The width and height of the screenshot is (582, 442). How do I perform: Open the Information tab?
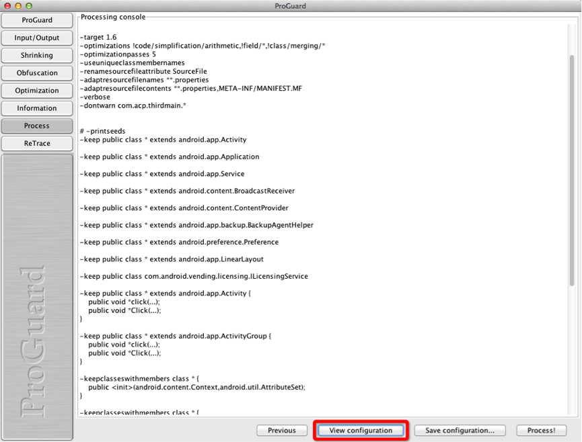tap(37, 108)
